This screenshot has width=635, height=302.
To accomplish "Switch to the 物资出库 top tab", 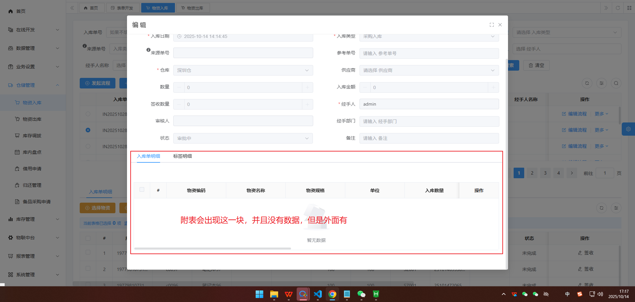I will (x=193, y=8).
